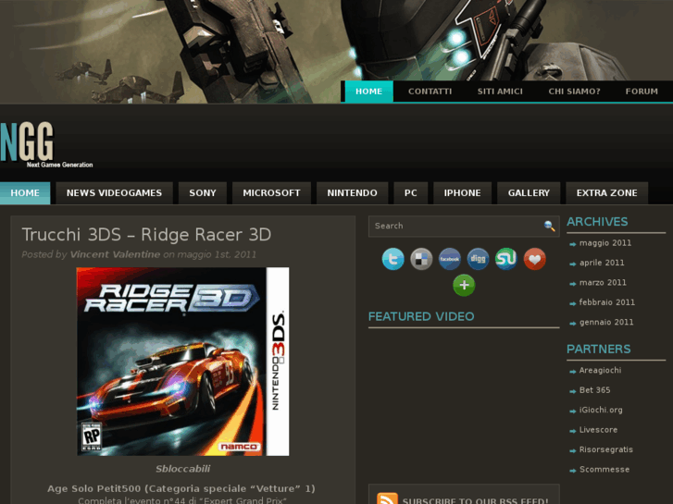Visit partner Bet 365

pos(594,390)
